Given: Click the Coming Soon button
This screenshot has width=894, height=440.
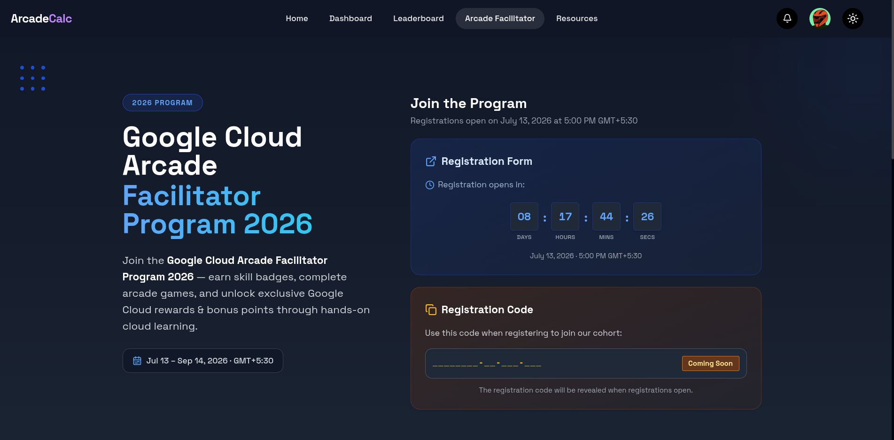Looking at the screenshot, I should point(710,363).
